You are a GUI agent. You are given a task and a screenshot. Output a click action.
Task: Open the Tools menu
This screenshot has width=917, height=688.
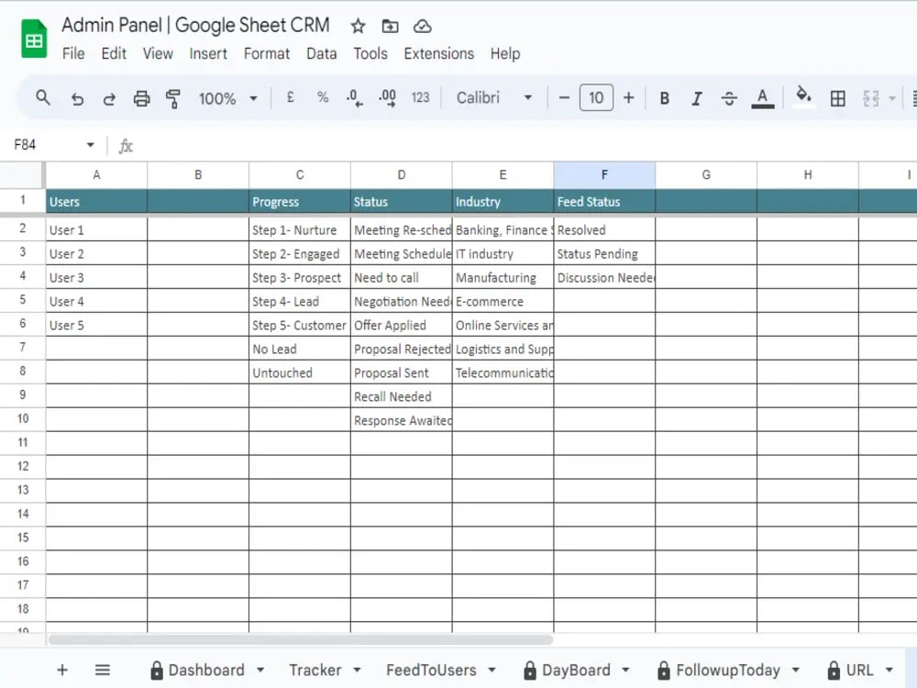(x=370, y=54)
